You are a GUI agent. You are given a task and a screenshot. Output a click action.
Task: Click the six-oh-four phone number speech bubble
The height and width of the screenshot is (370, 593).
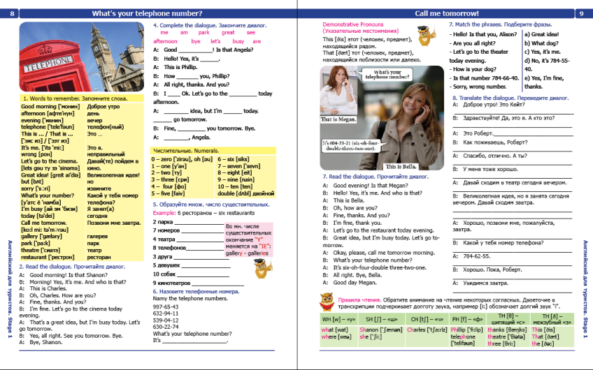coord(350,146)
